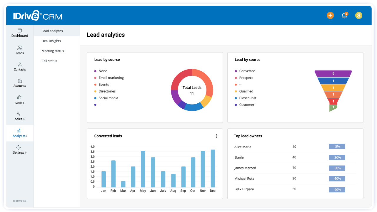377x212 pixels.
Task: Expand the Settings submenu arrow
Action: [x=26, y=153]
